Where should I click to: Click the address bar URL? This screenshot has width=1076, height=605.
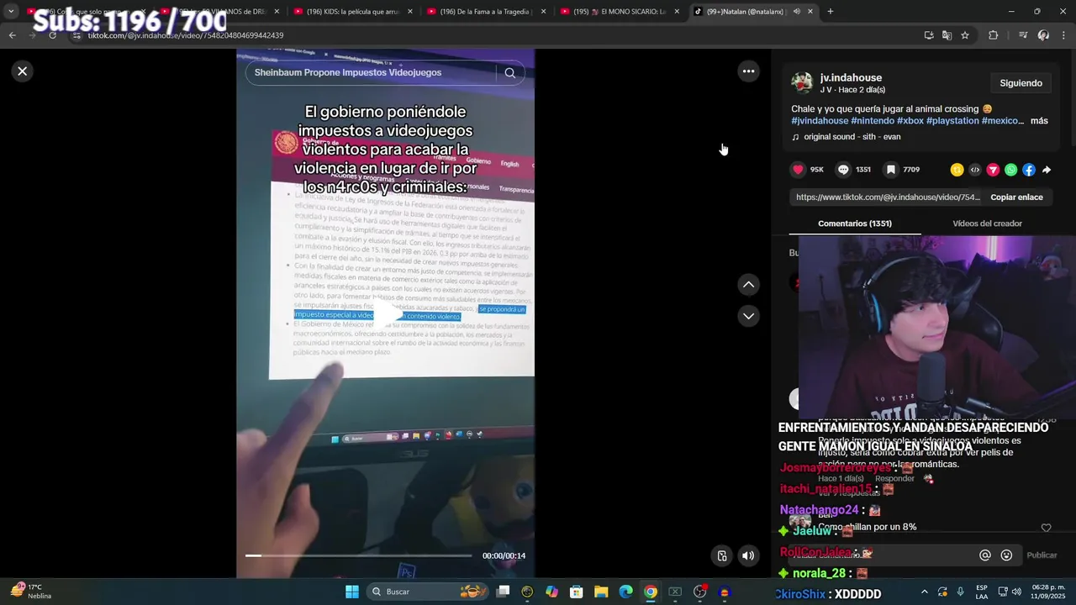[186, 35]
